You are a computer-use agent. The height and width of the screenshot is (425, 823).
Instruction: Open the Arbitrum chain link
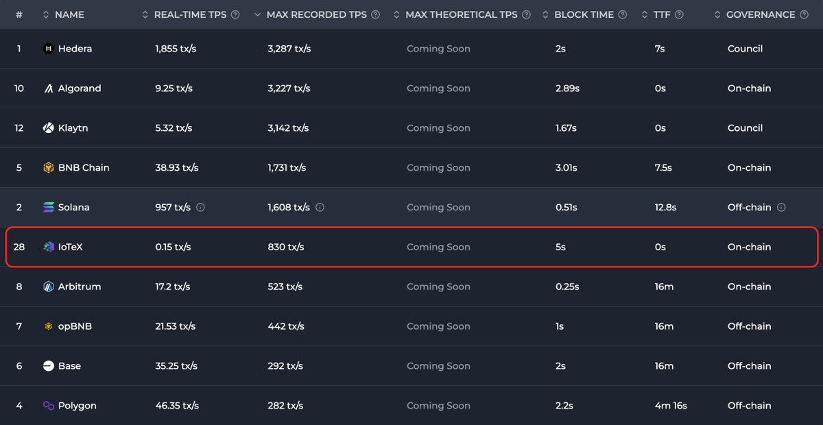(x=80, y=287)
